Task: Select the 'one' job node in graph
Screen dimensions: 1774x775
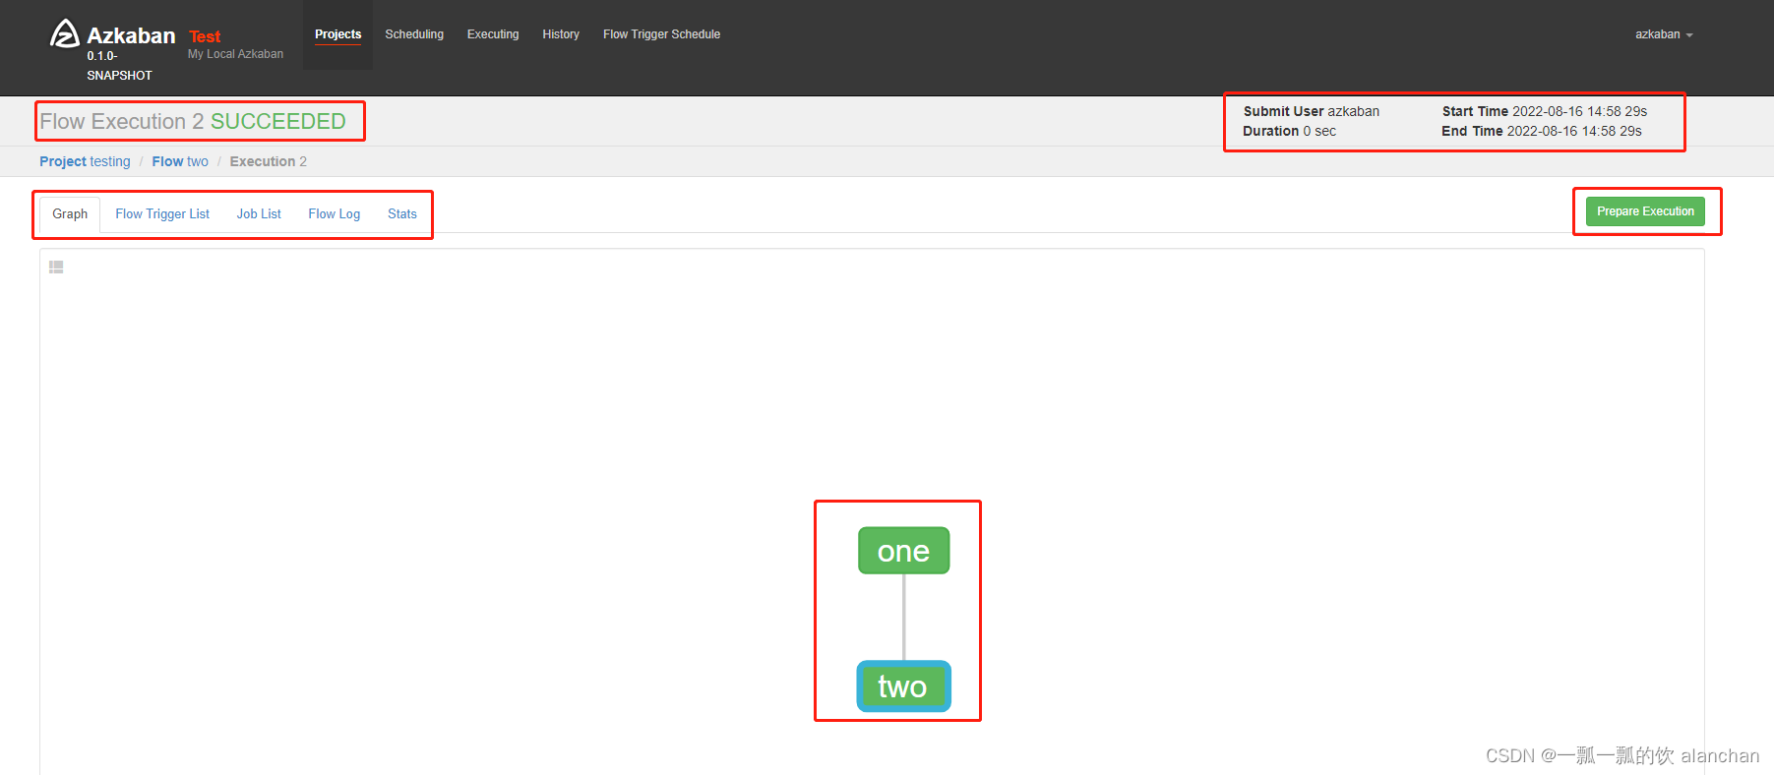Action: [x=903, y=551]
